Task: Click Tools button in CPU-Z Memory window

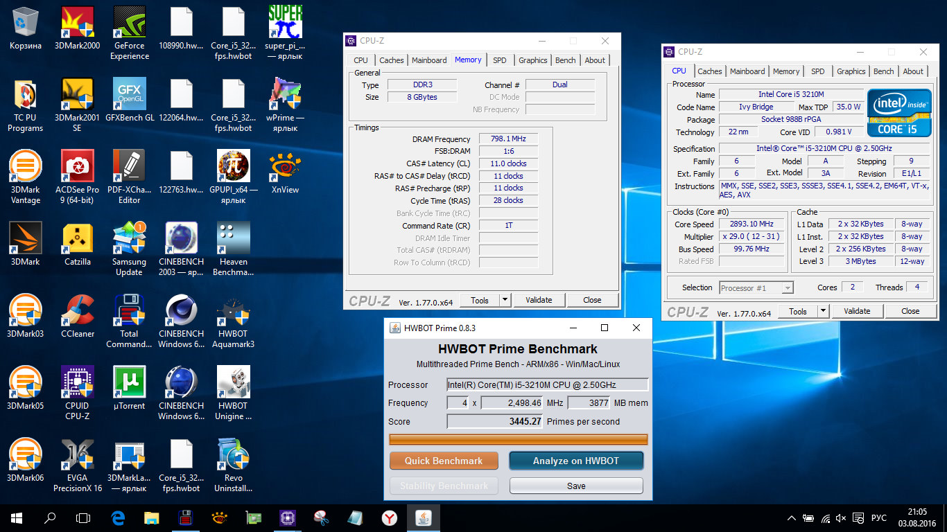Action: coord(480,300)
